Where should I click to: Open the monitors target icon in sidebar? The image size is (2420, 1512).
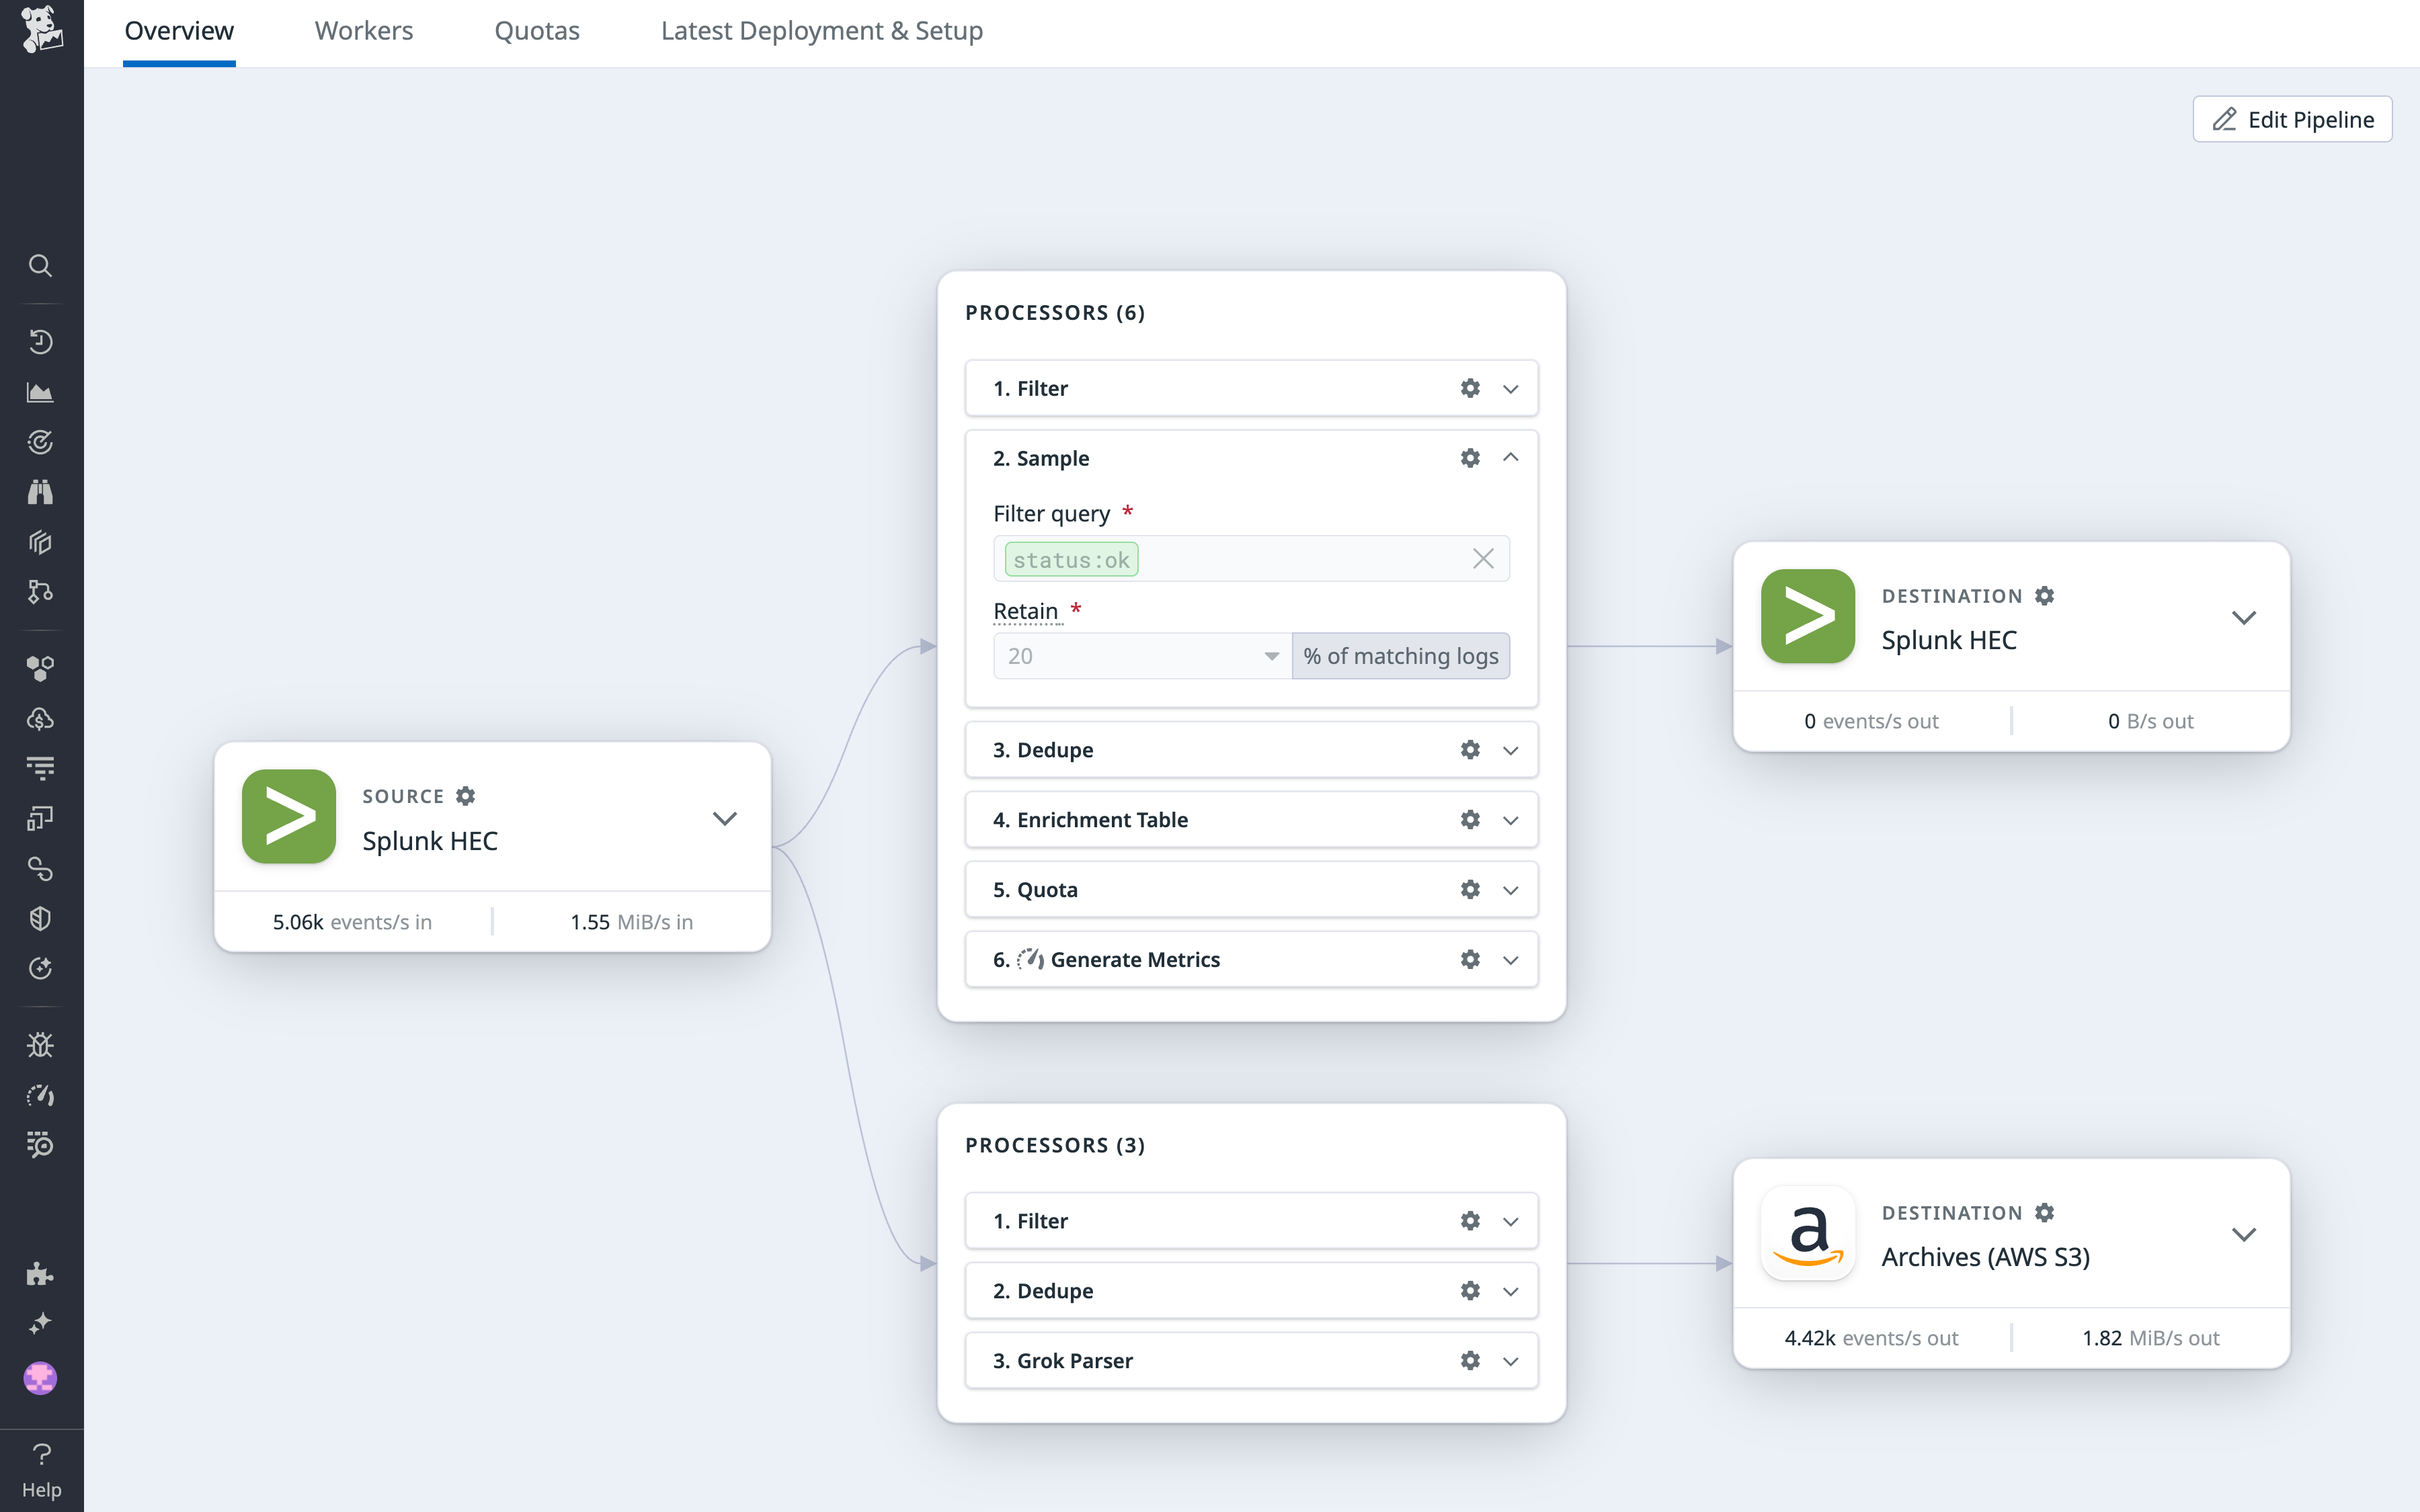click(x=41, y=441)
